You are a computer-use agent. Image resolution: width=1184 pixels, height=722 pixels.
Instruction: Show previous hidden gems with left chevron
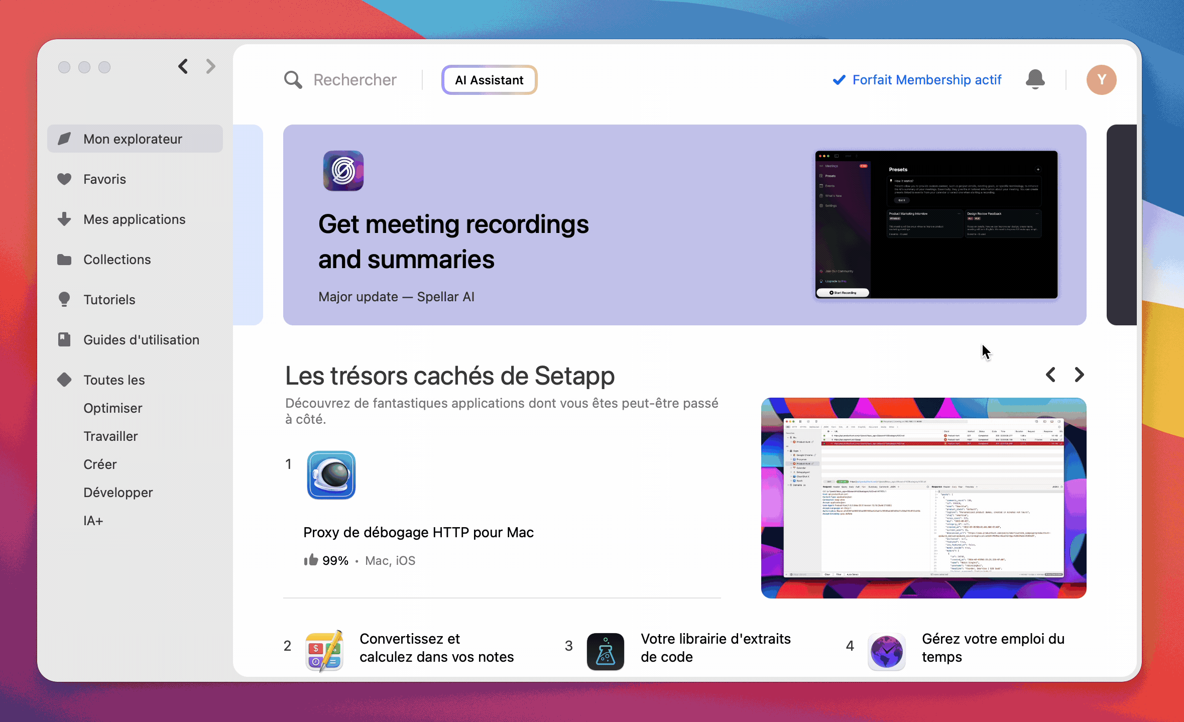point(1050,375)
